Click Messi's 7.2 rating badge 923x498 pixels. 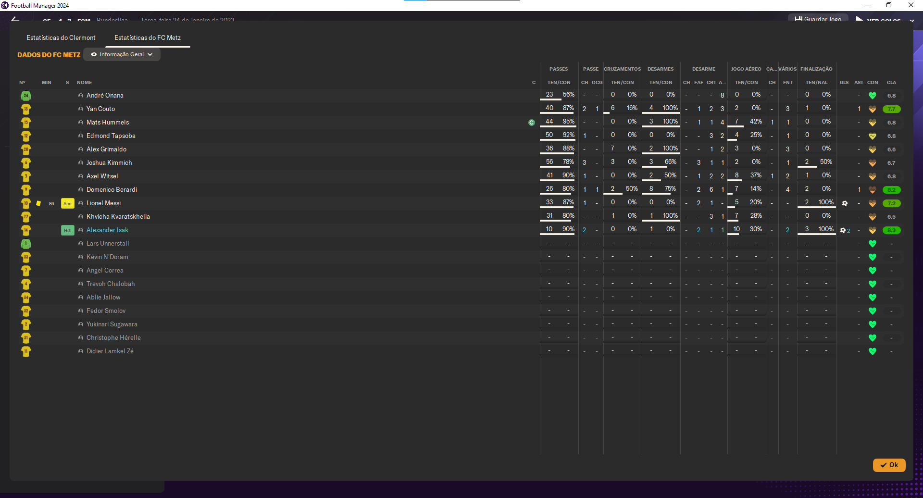pos(892,203)
